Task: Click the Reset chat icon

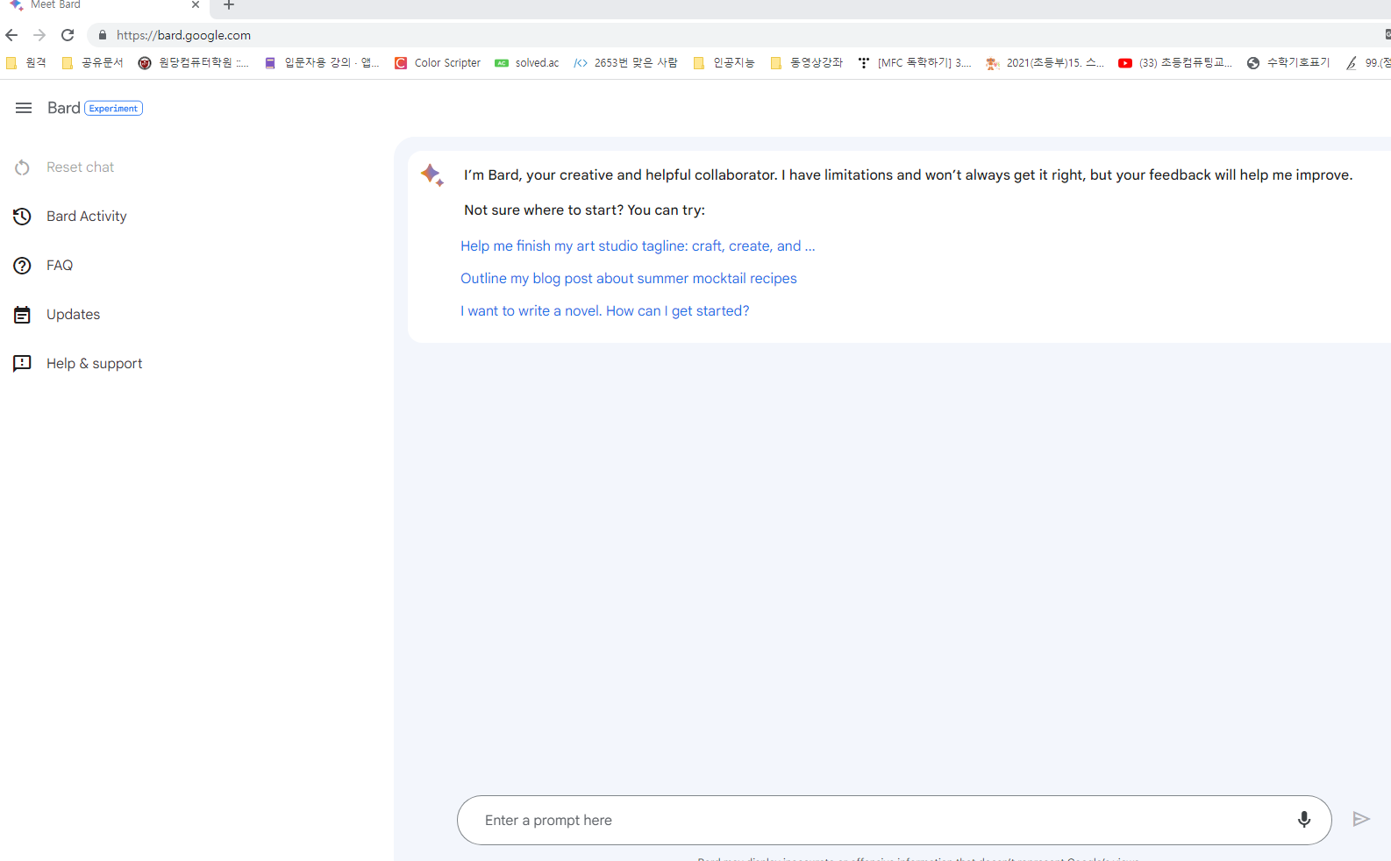Action: click(23, 167)
